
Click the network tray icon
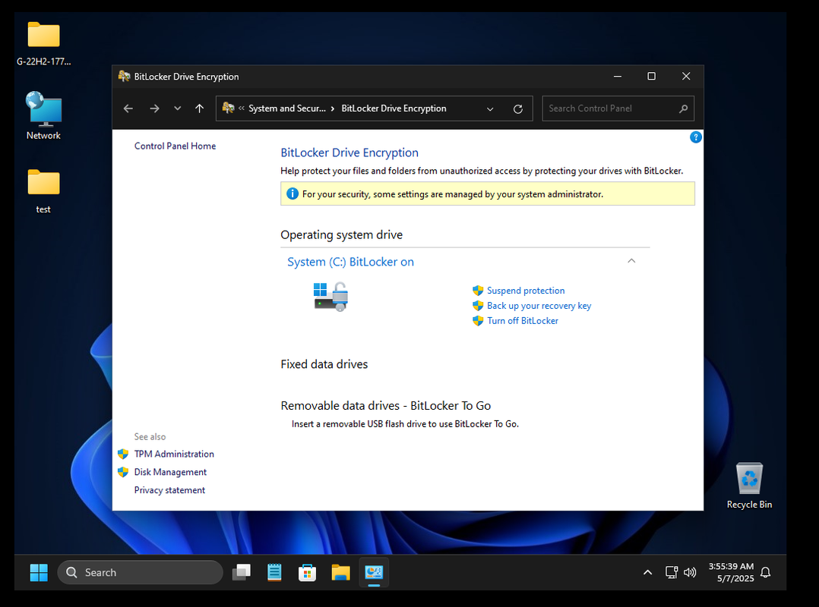pos(671,573)
